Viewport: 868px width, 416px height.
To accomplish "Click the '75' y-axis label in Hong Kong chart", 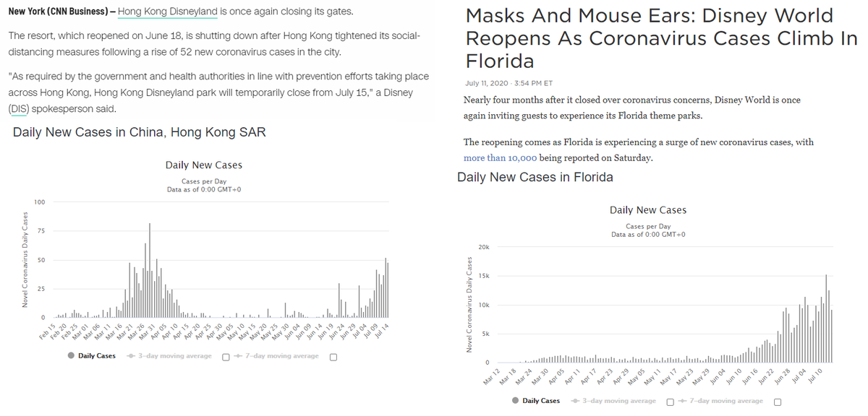I will 41,231.
